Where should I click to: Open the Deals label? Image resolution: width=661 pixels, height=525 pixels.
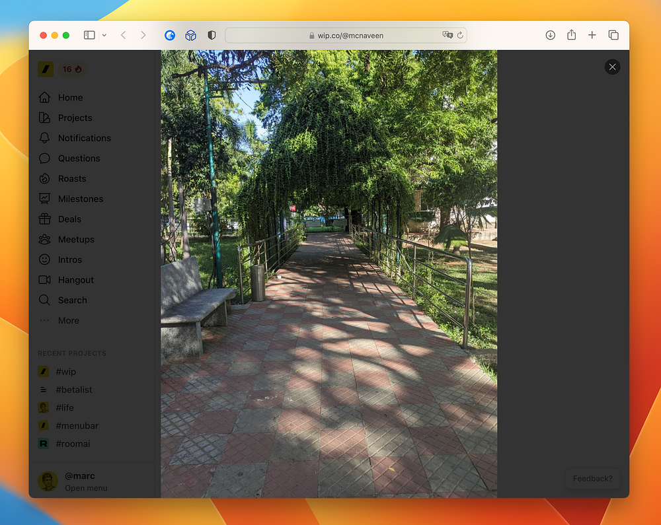click(69, 219)
